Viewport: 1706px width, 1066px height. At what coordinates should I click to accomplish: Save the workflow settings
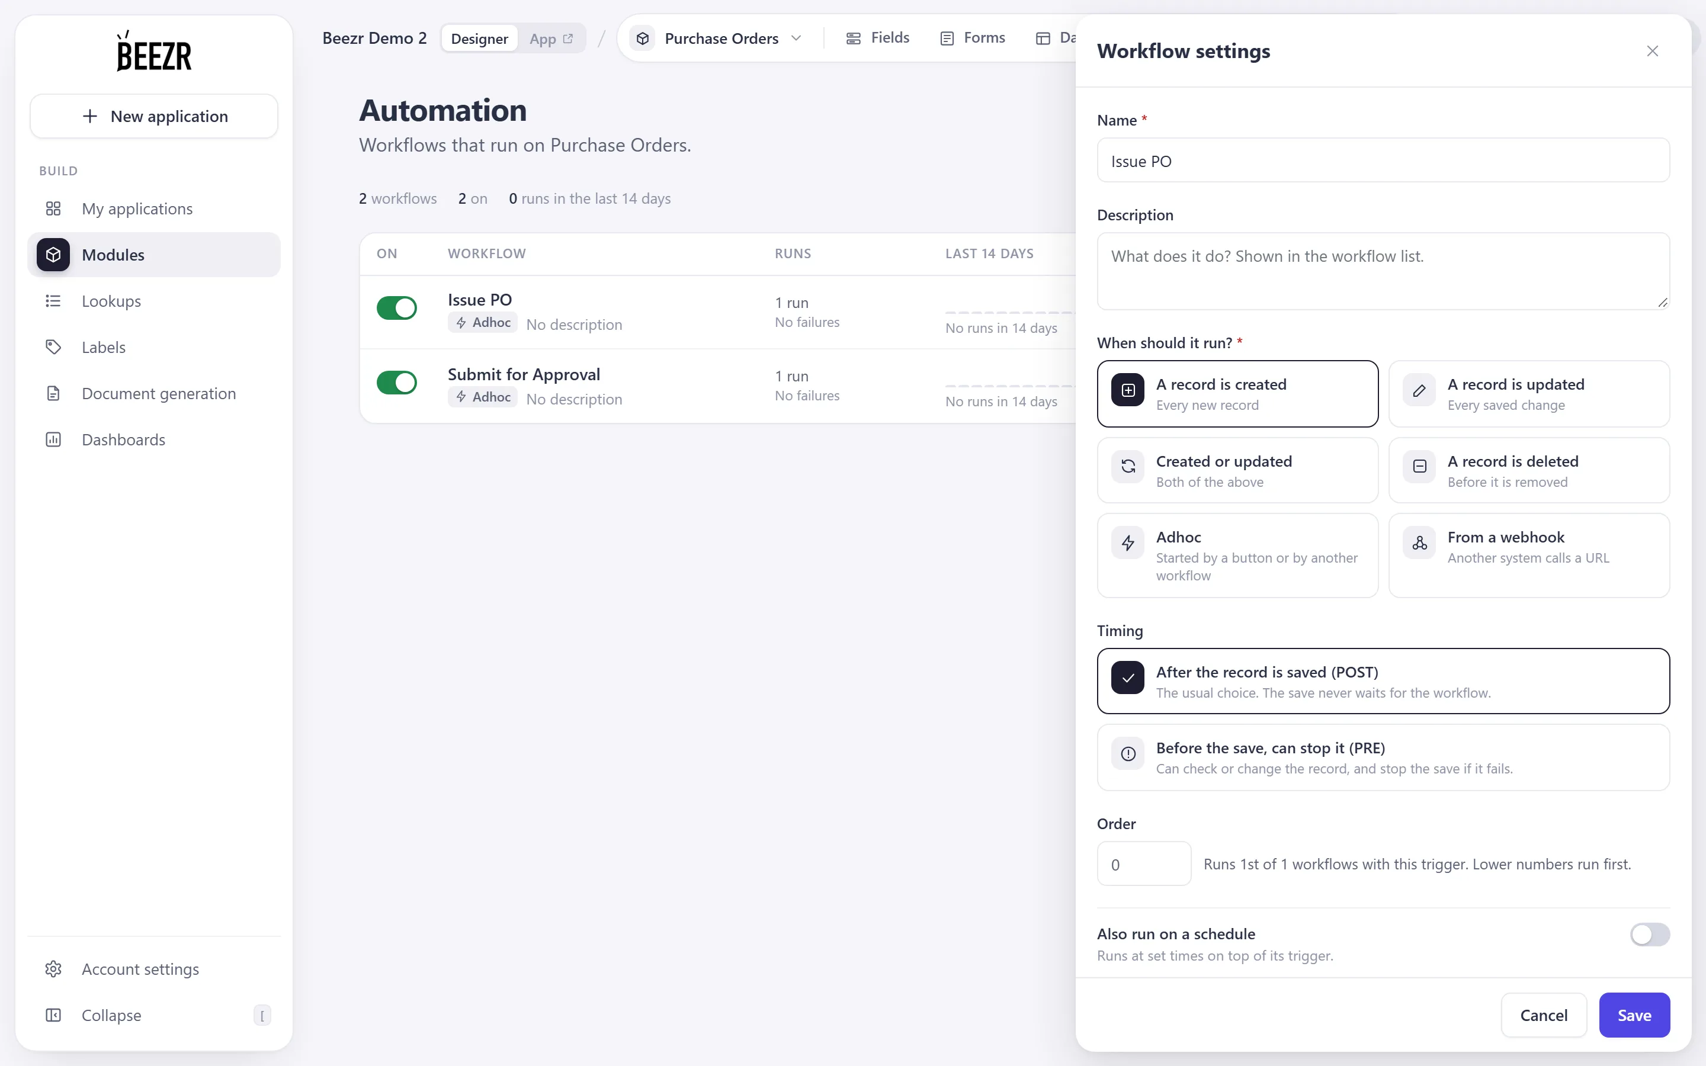tap(1634, 1015)
